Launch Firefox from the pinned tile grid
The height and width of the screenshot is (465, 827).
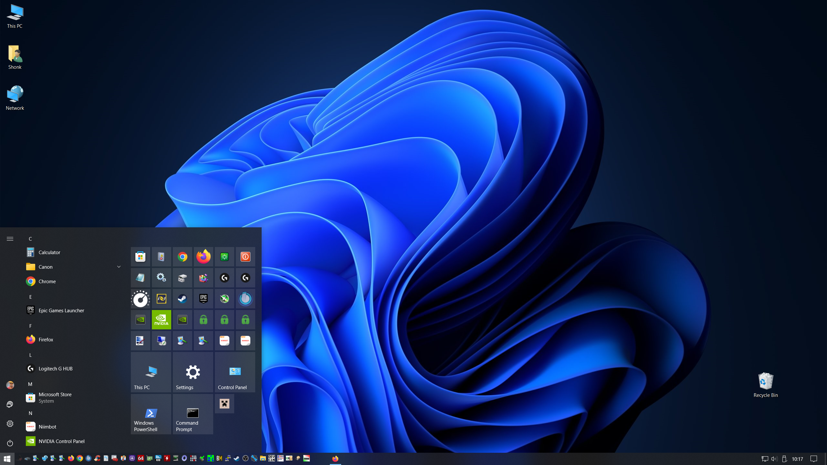tap(203, 257)
